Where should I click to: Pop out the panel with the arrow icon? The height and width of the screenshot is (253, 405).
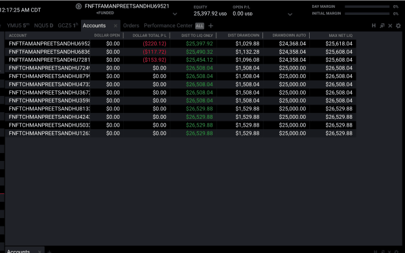382,25
